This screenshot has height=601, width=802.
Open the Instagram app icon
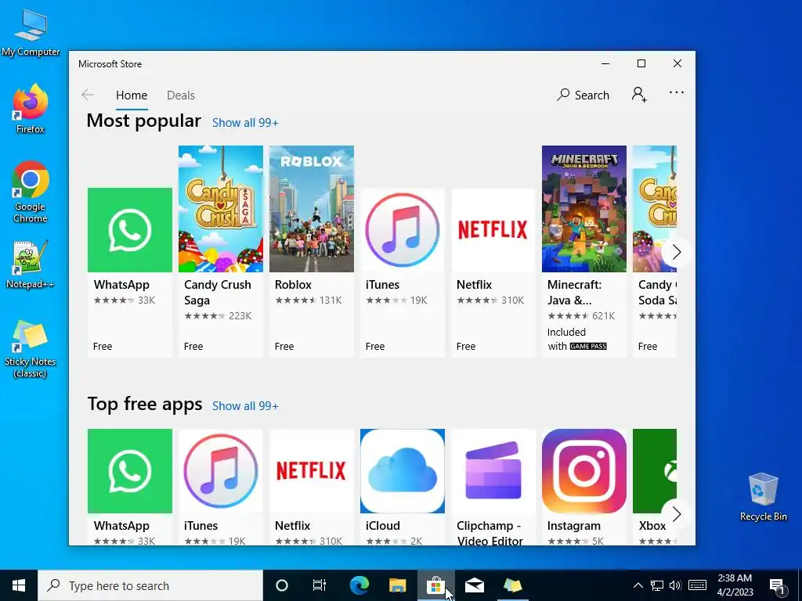click(x=584, y=470)
